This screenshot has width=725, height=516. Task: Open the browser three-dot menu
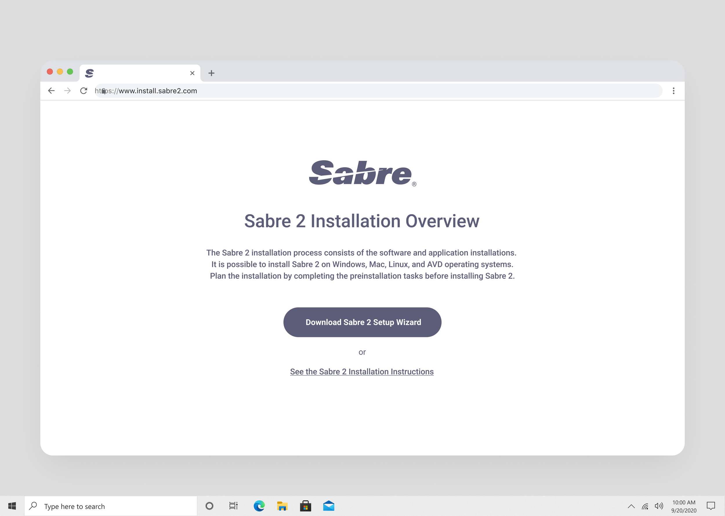pos(673,91)
